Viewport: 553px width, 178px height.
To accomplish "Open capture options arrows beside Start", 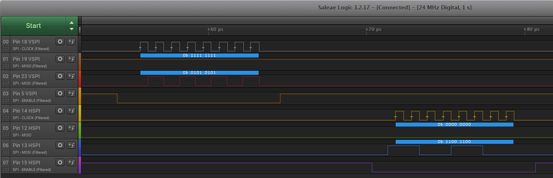I will pos(72,26).
